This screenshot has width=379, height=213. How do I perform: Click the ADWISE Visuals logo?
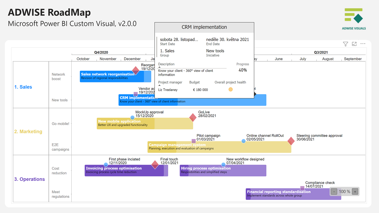point(354,19)
